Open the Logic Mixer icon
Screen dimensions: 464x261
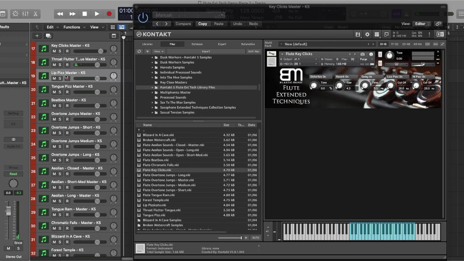(25, 14)
